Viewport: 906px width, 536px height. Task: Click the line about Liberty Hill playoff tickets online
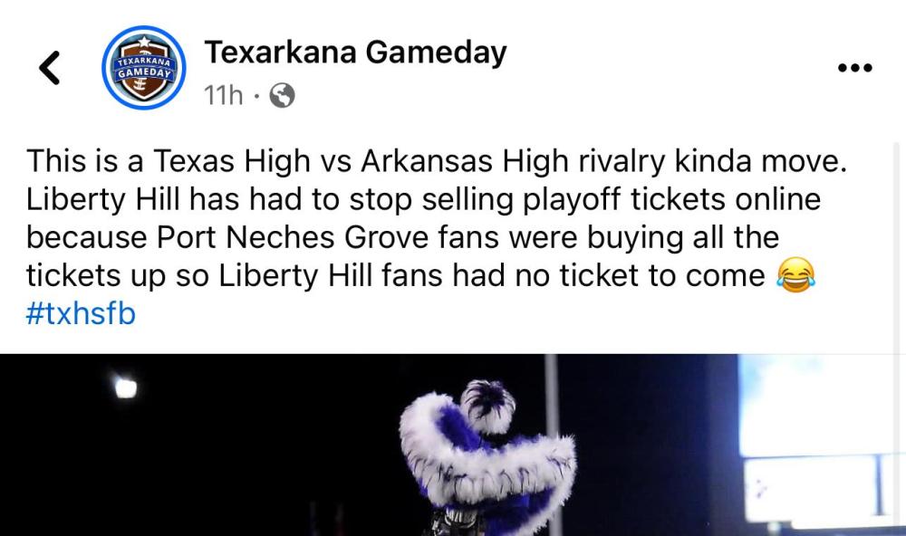coord(423,200)
